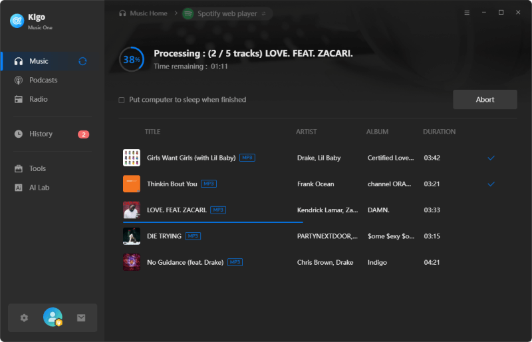Click artist Frank Ocean
Viewport: 532px width, 342px height.
(315, 184)
